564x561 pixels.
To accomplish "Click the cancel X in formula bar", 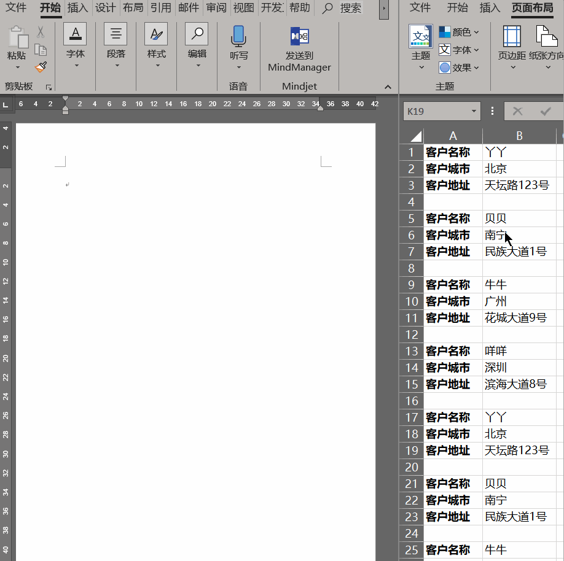I will pyautogui.click(x=517, y=112).
